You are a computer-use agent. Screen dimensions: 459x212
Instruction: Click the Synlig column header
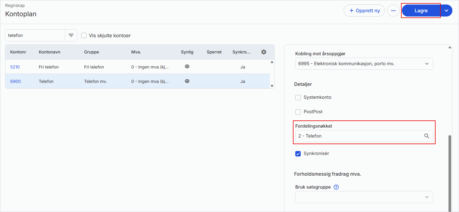click(187, 52)
